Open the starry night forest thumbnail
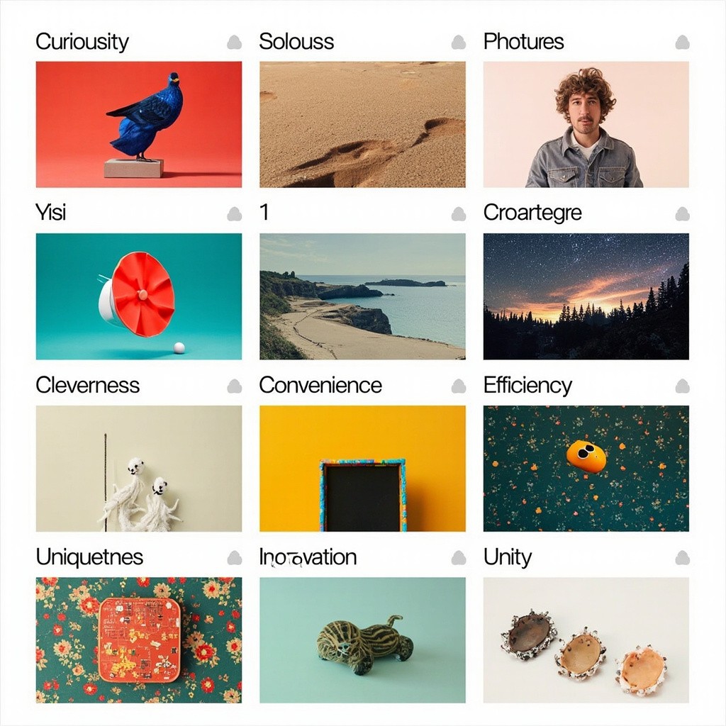This screenshot has height=726, width=726. (586, 296)
